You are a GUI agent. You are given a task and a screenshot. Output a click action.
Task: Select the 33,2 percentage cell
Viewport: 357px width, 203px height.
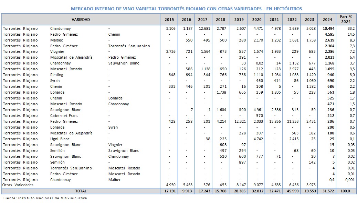347,28
